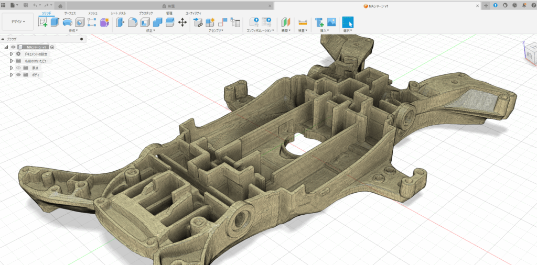Image resolution: width=537 pixels, height=265 pixels.
Task: Click the Measure ruler icon
Action: click(x=303, y=22)
